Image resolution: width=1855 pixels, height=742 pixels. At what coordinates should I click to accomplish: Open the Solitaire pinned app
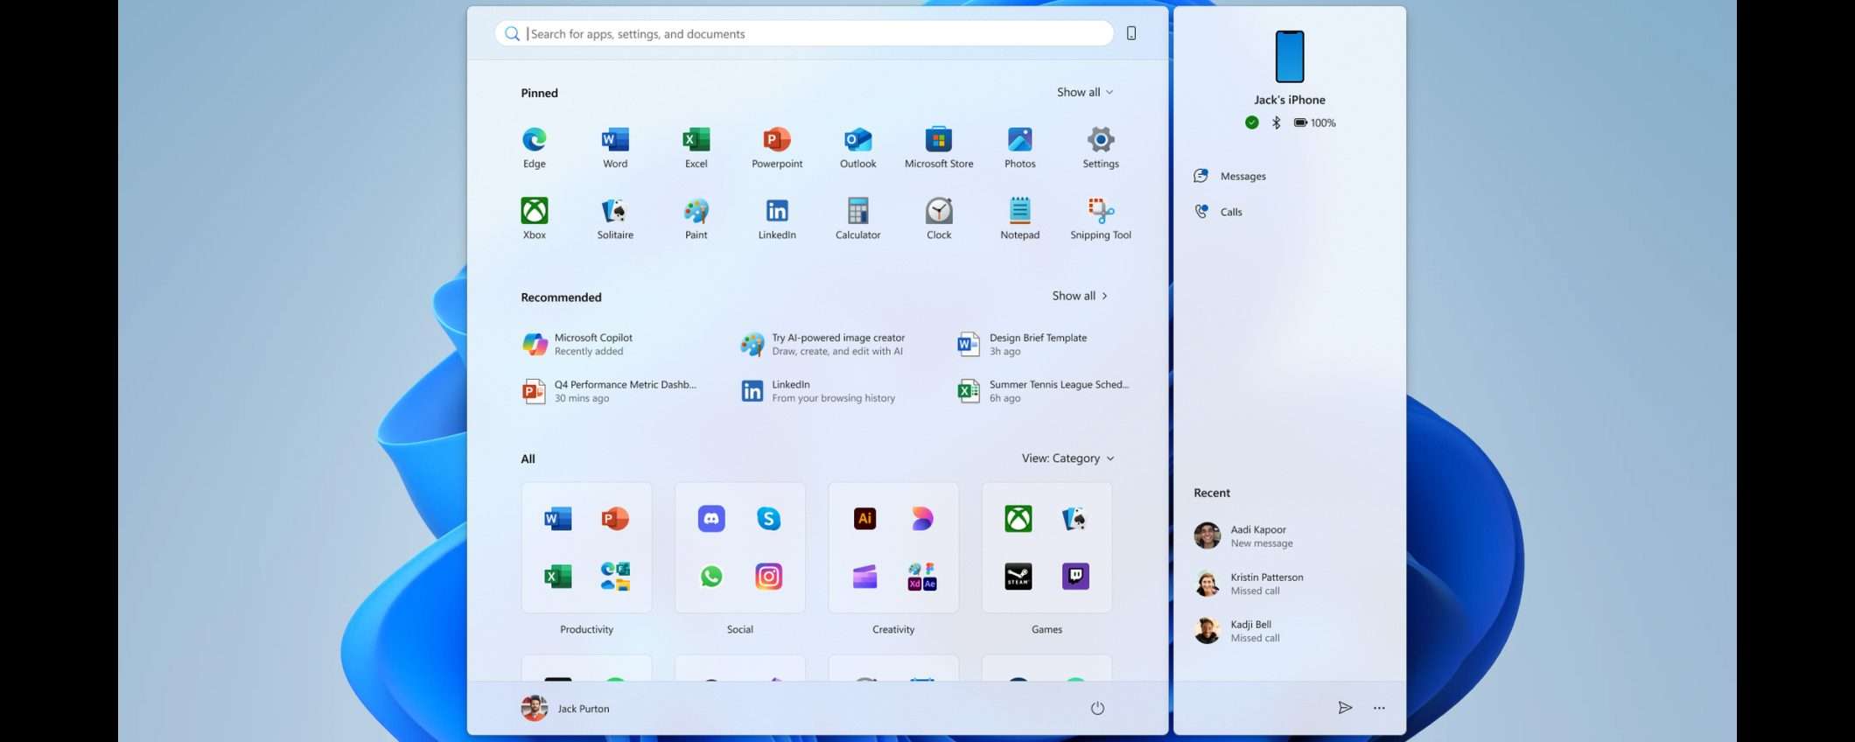click(x=615, y=218)
